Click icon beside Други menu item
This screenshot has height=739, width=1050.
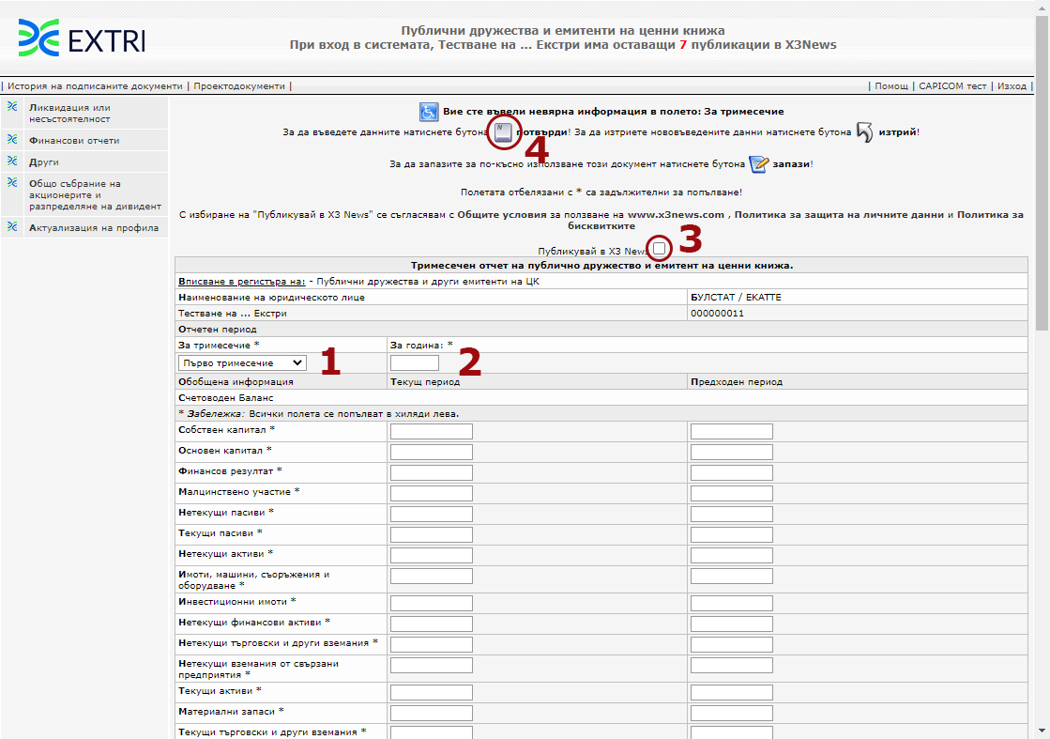(x=12, y=161)
